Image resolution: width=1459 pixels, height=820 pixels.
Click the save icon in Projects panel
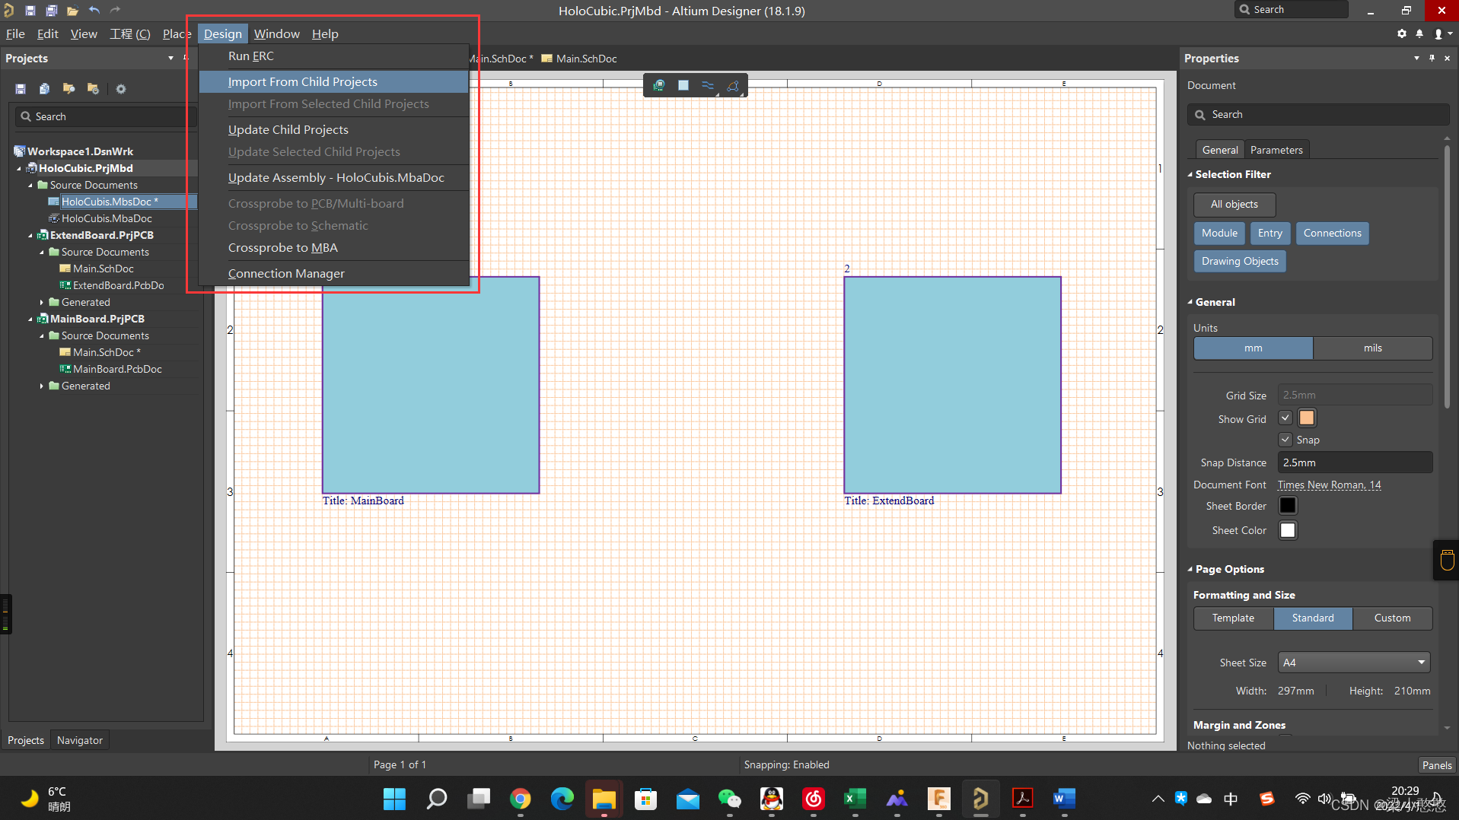coord(21,89)
